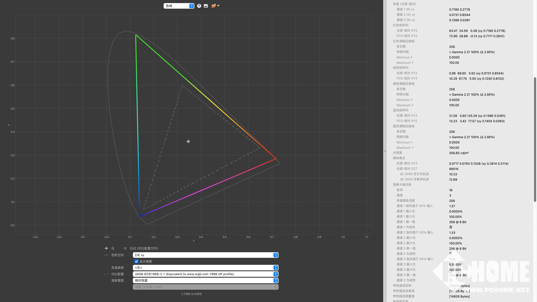Click the 蓝色矩阵列 heading

(401, 110)
